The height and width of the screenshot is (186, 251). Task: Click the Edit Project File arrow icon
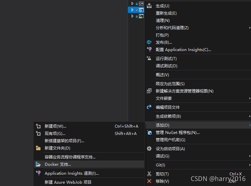pyautogui.click(x=149, y=107)
